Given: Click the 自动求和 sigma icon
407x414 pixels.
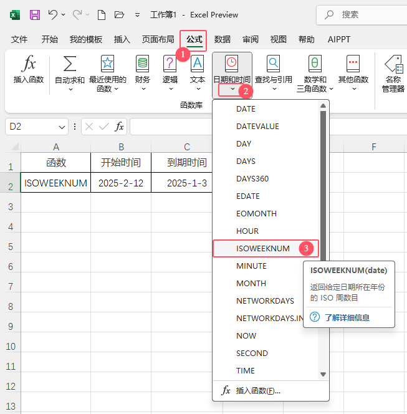Looking at the screenshot, I should pos(70,64).
